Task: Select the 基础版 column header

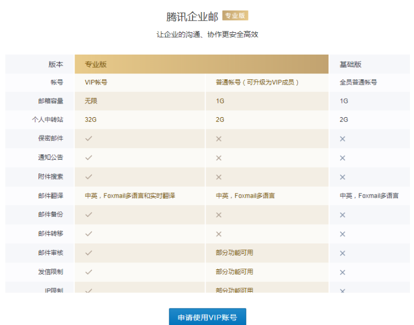Action: click(350, 64)
